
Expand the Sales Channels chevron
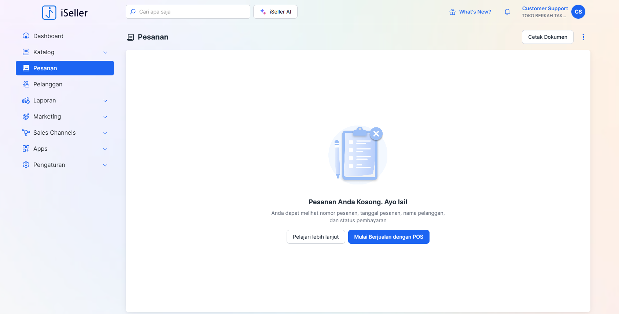(x=105, y=133)
